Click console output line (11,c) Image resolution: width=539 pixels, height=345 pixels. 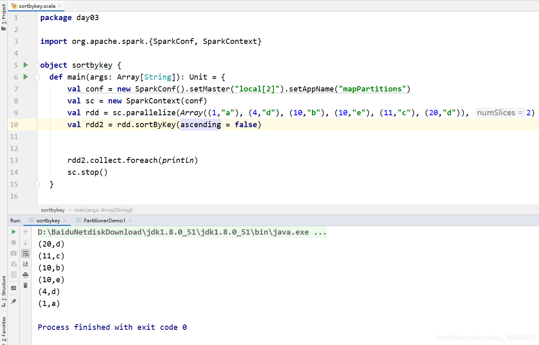(x=51, y=256)
